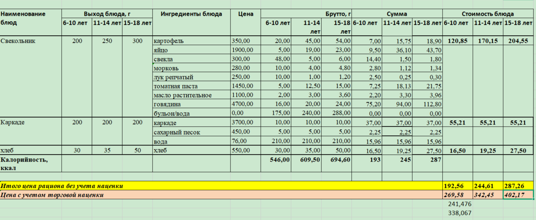Select the yellow Итого цена рациона row label
This screenshot has width=536, height=220.
tap(62, 186)
